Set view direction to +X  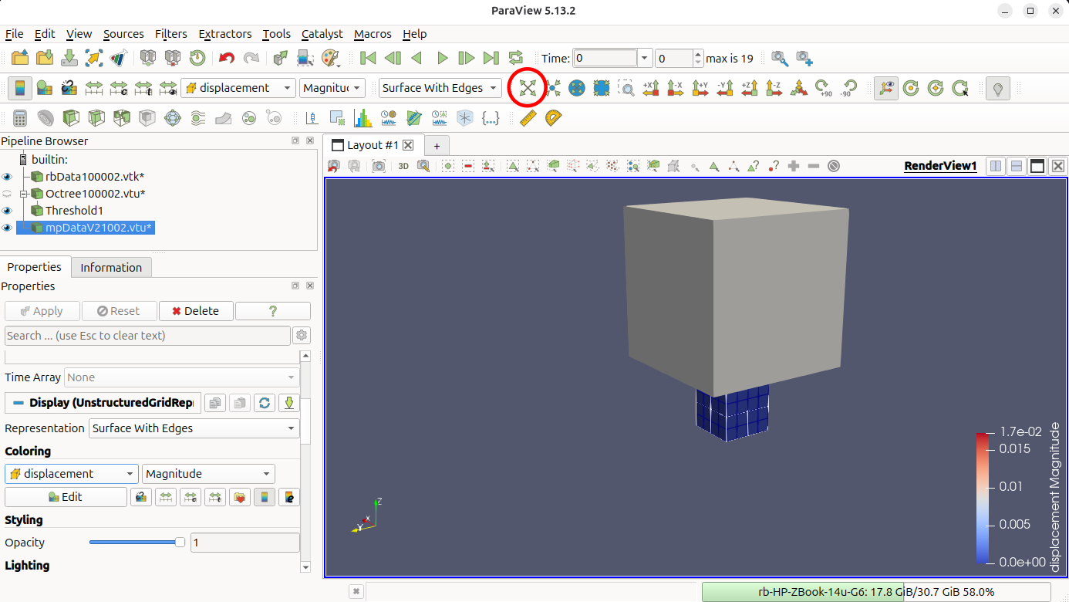coord(651,88)
